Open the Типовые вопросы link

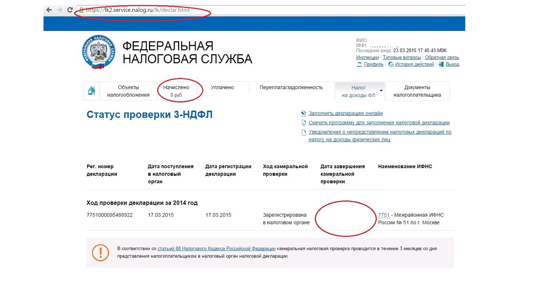coord(402,57)
